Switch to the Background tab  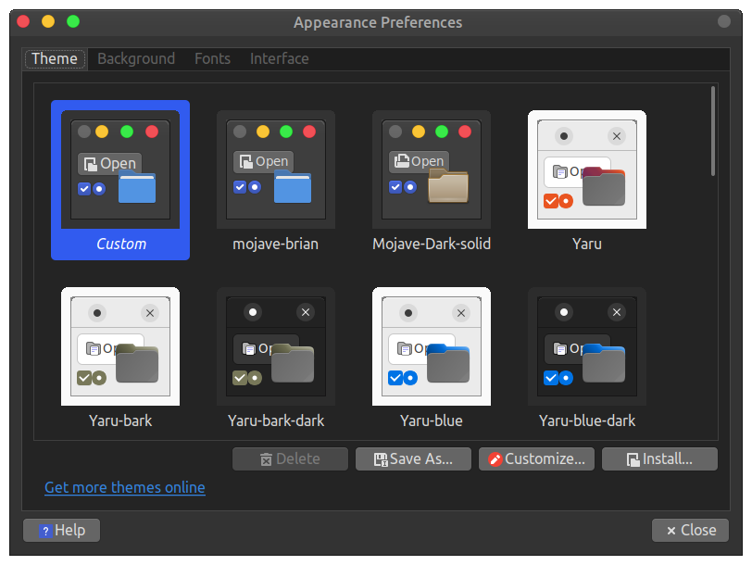click(136, 59)
